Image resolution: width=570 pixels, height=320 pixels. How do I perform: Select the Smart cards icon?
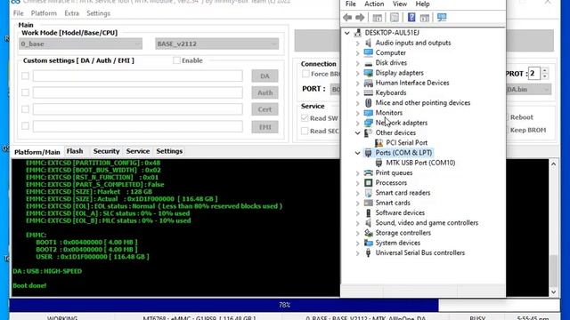[368, 203]
